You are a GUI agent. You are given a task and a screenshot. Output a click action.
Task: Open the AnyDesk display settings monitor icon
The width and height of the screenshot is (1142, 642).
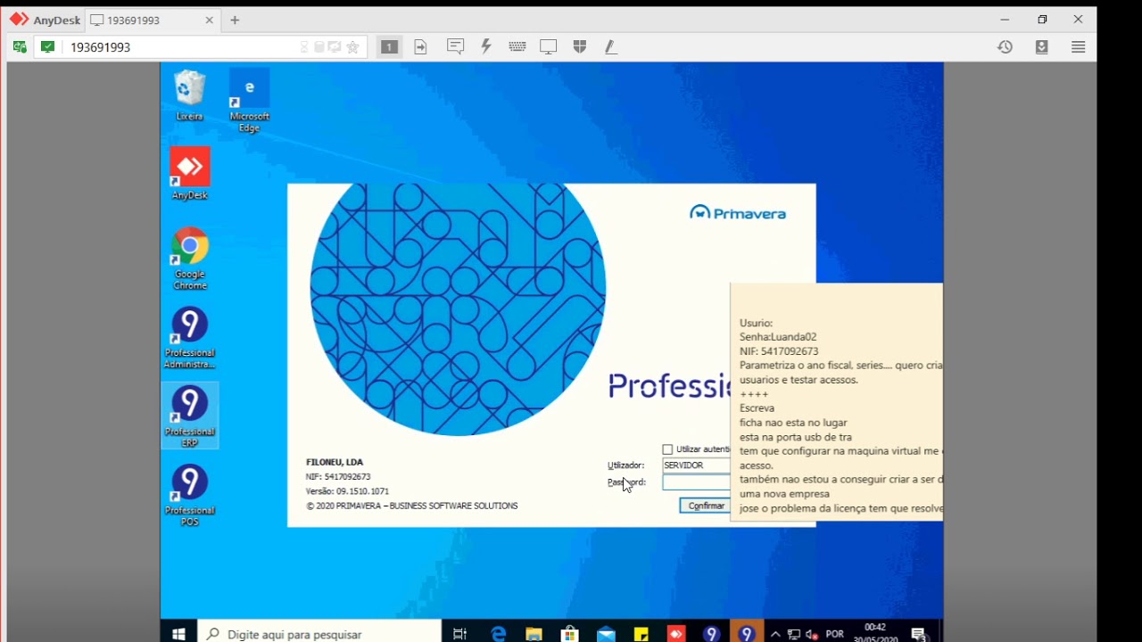pos(549,46)
